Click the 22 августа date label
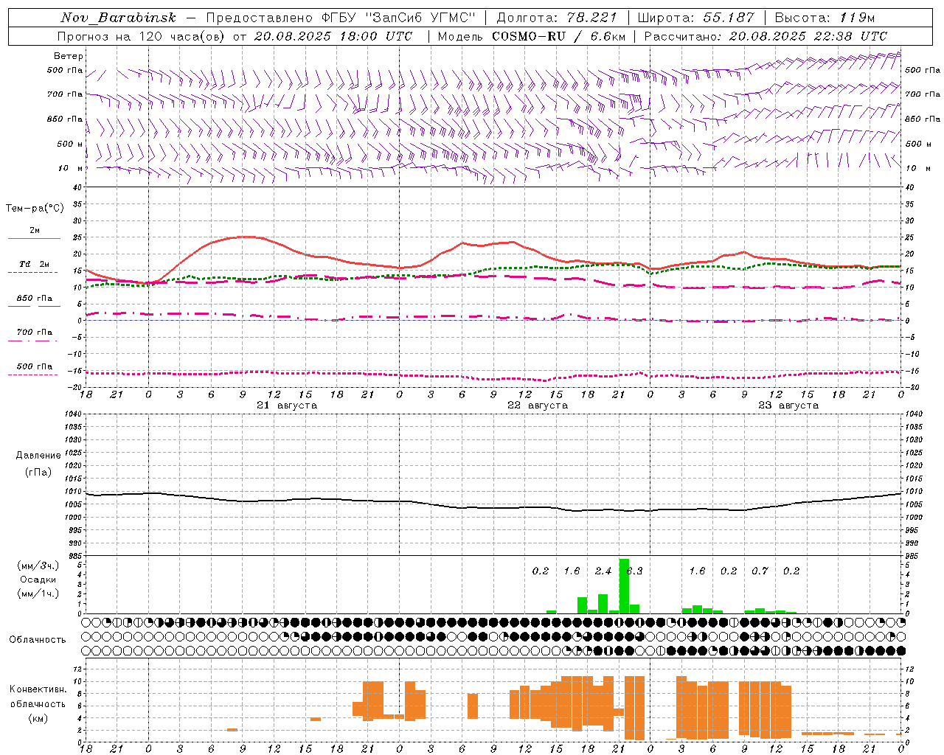 pyautogui.click(x=538, y=406)
